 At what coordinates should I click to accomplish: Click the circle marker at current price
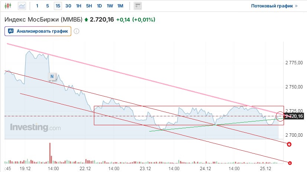click(280, 117)
